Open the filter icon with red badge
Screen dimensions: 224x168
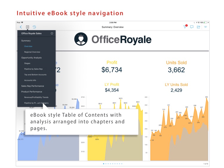pos(185,27)
